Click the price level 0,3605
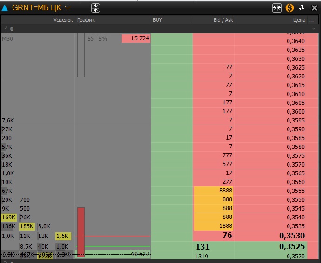Screen dimensions: 321x263 (x=295, y=103)
